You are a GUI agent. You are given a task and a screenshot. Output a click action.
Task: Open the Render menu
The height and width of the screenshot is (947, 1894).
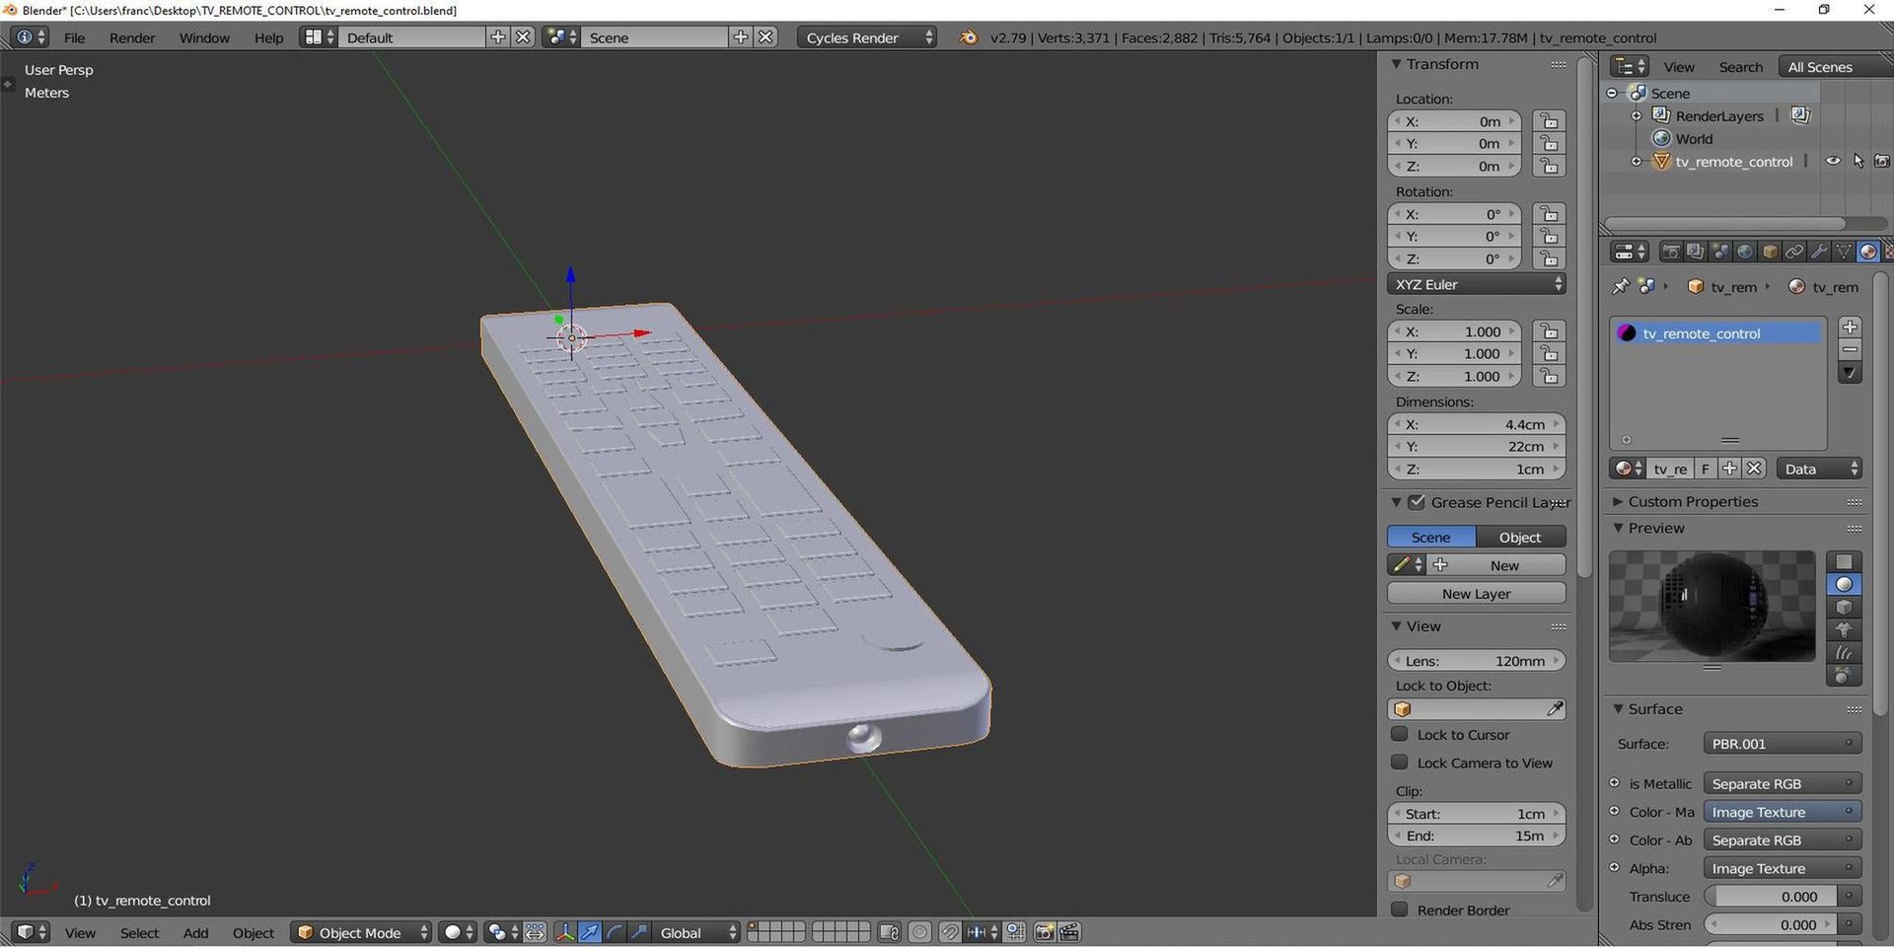tap(132, 37)
